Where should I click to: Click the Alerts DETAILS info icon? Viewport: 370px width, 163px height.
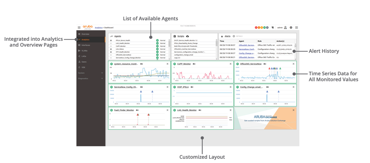pyautogui.click(x=234, y=36)
